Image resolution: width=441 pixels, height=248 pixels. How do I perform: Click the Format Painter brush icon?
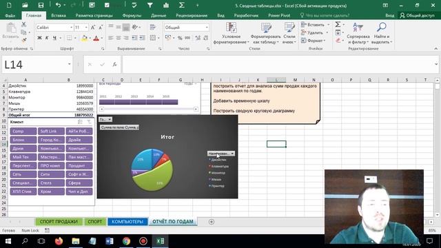click(24, 40)
